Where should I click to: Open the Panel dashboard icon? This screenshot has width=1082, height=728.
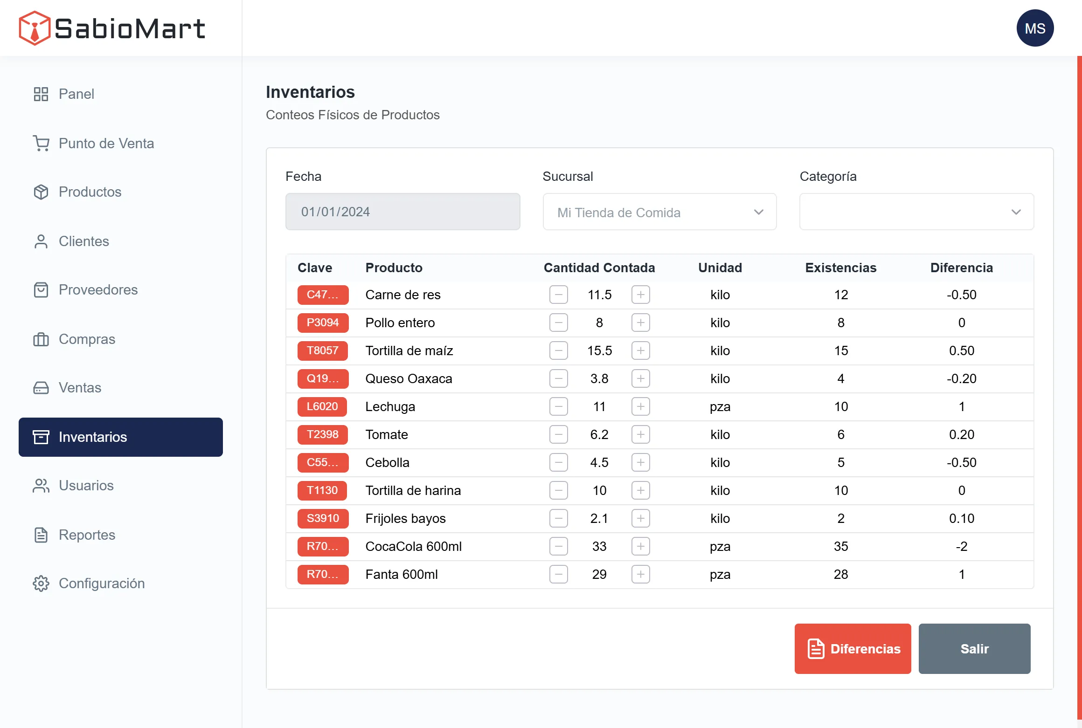[41, 94]
